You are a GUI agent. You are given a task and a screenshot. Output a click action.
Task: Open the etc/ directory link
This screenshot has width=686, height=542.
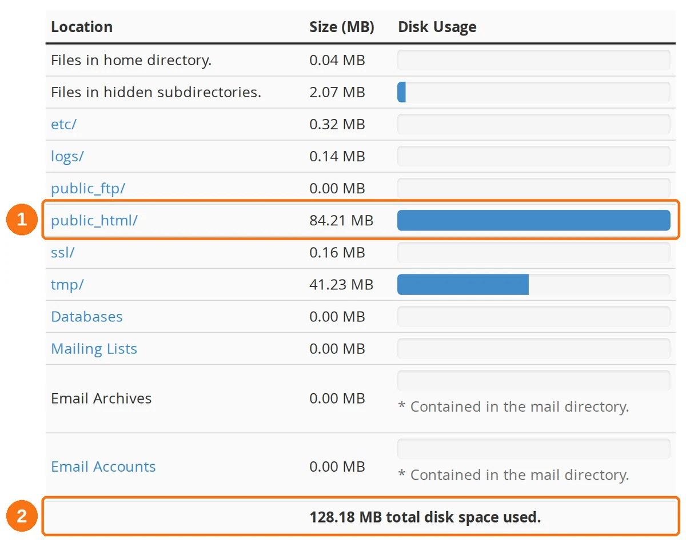[63, 124]
